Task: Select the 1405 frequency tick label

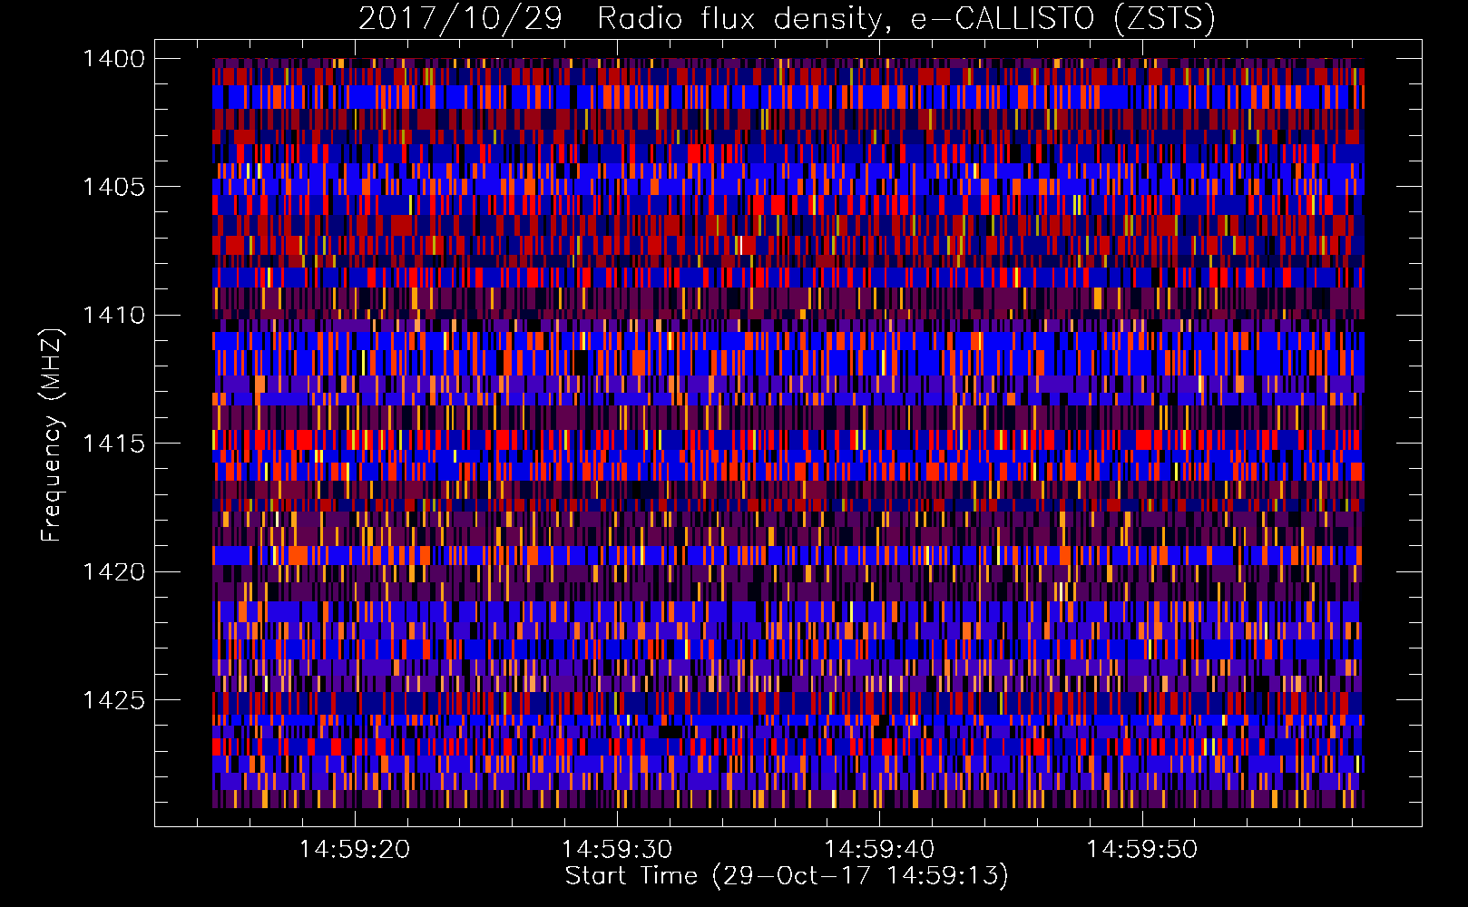Action: (x=113, y=187)
